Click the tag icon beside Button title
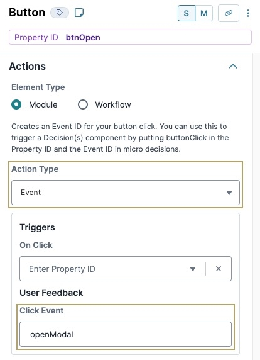The height and width of the screenshot is (360, 260). (60, 13)
